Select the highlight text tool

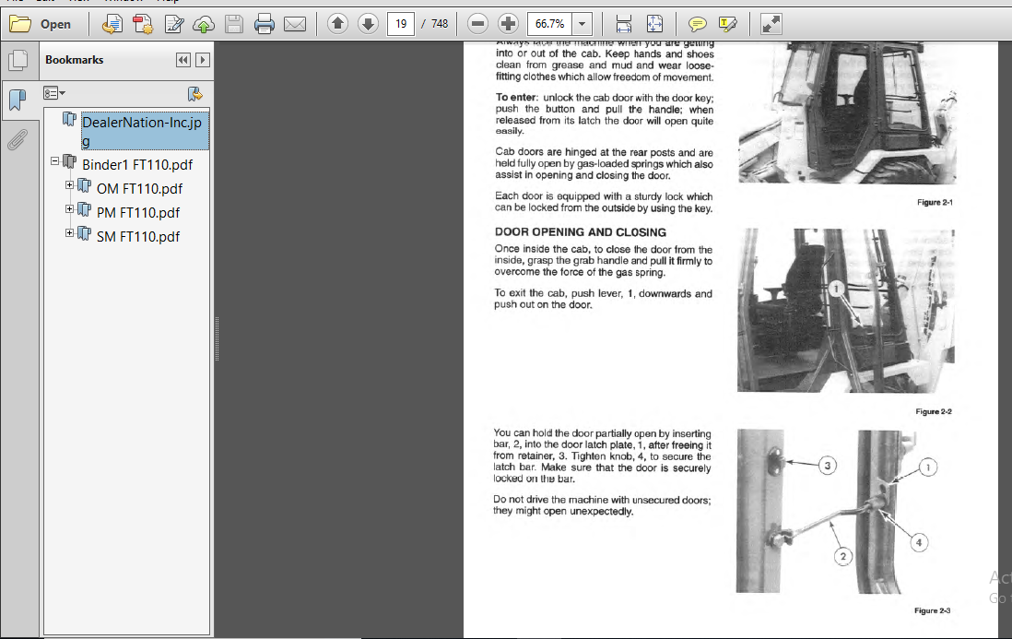(x=727, y=25)
